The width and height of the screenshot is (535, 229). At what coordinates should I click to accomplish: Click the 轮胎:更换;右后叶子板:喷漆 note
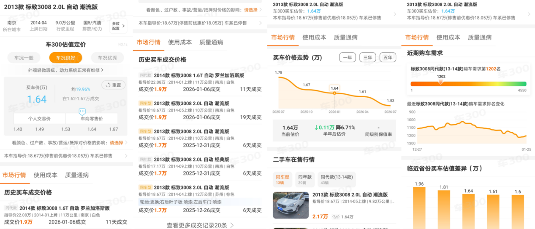tap(200, 202)
